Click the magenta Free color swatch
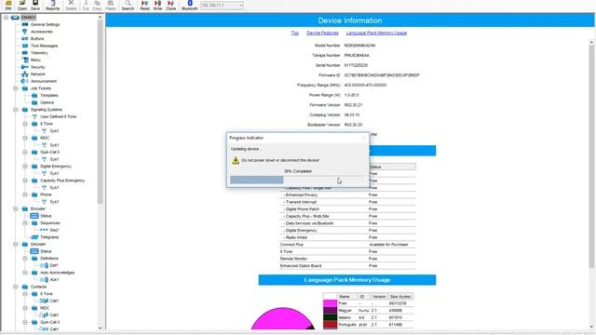The height and width of the screenshot is (335, 596). (x=330, y=303)
